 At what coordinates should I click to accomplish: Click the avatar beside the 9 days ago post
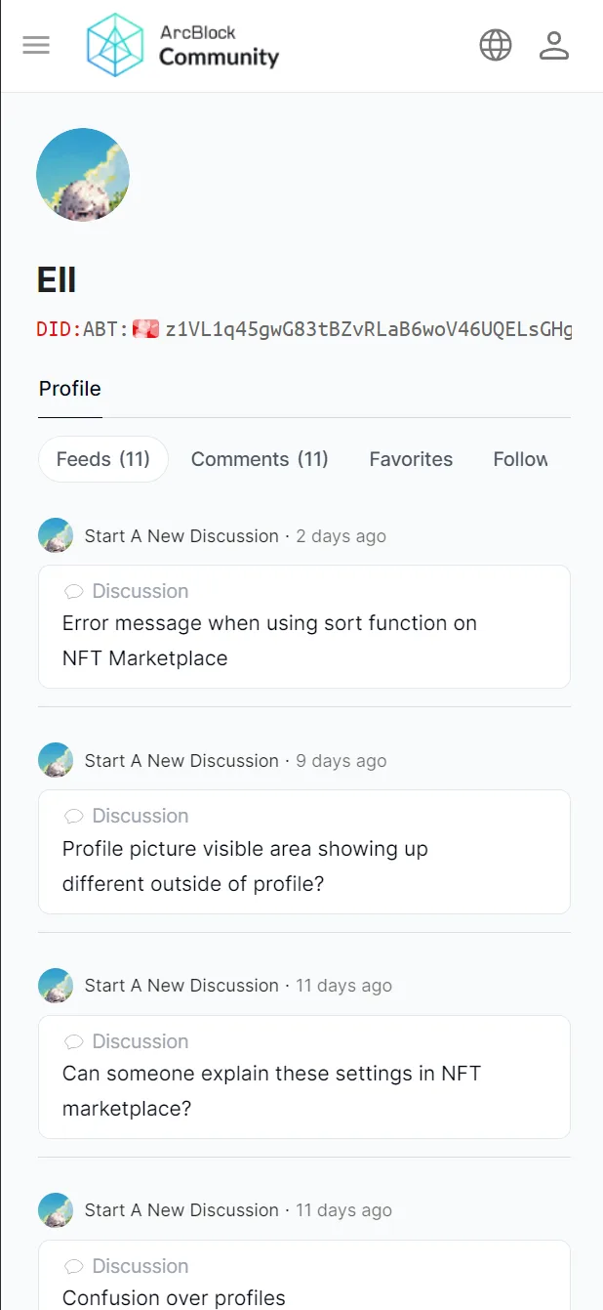pyautogui.click(x=56, y=760)
